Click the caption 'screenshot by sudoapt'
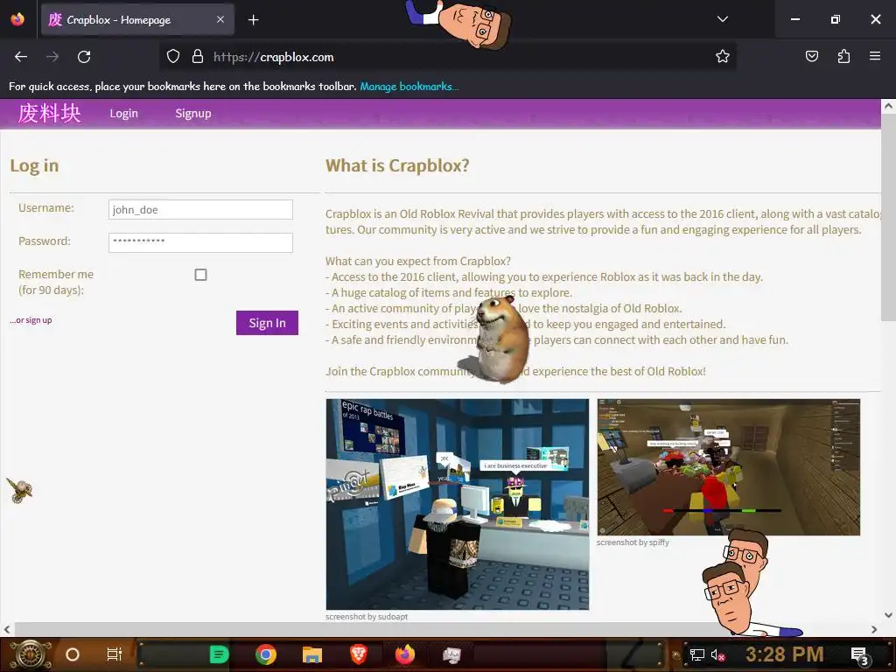The width and height of the screenshot is (896, 672). [x=367, y=617]
